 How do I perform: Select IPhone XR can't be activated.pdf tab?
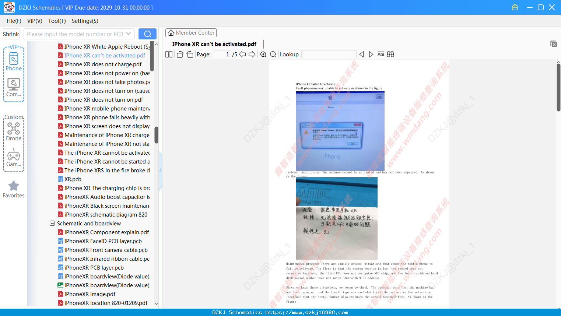pos(214,44)
